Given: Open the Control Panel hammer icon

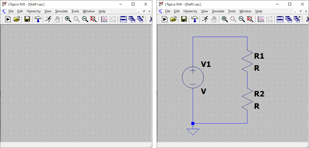Looking at the screenshot, I should [37, 19].
